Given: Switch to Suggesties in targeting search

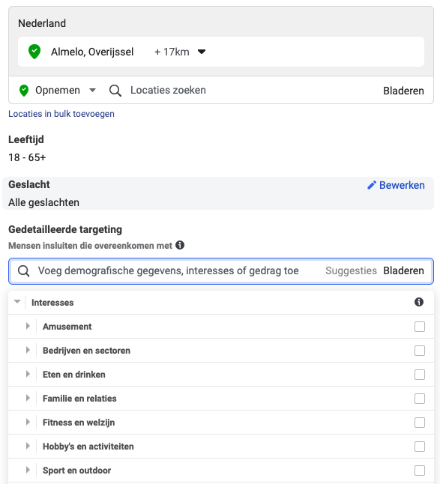Looking at the screenshot, I should tap(351, 270).
